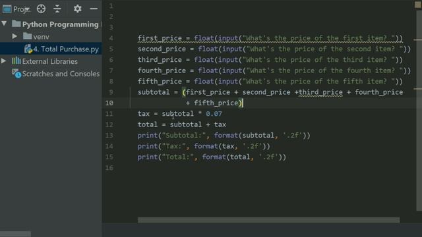Expand the venv folder

coord(15,36)
